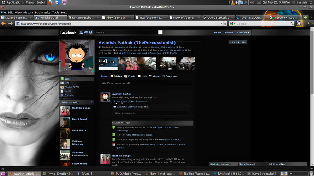The height and width of the screenshot is (176, 314).
Task: Open a new tab with the plus icon
Action: [306, 17]
